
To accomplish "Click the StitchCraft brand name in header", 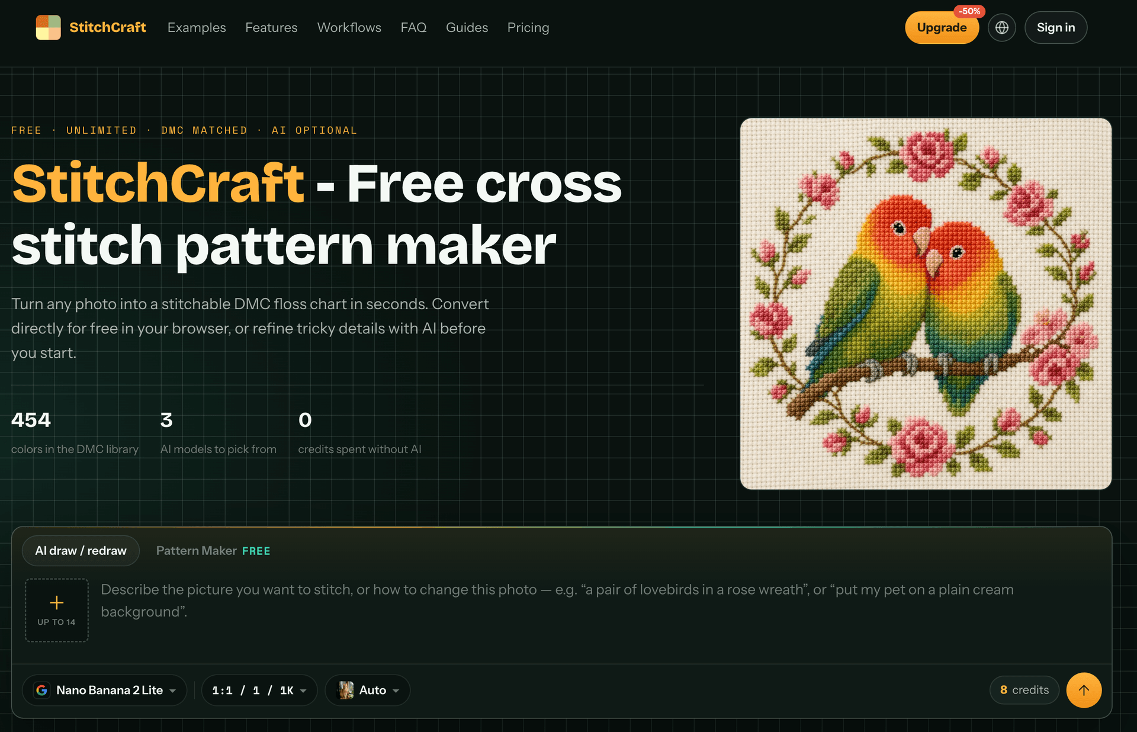I will pos(108,27).
